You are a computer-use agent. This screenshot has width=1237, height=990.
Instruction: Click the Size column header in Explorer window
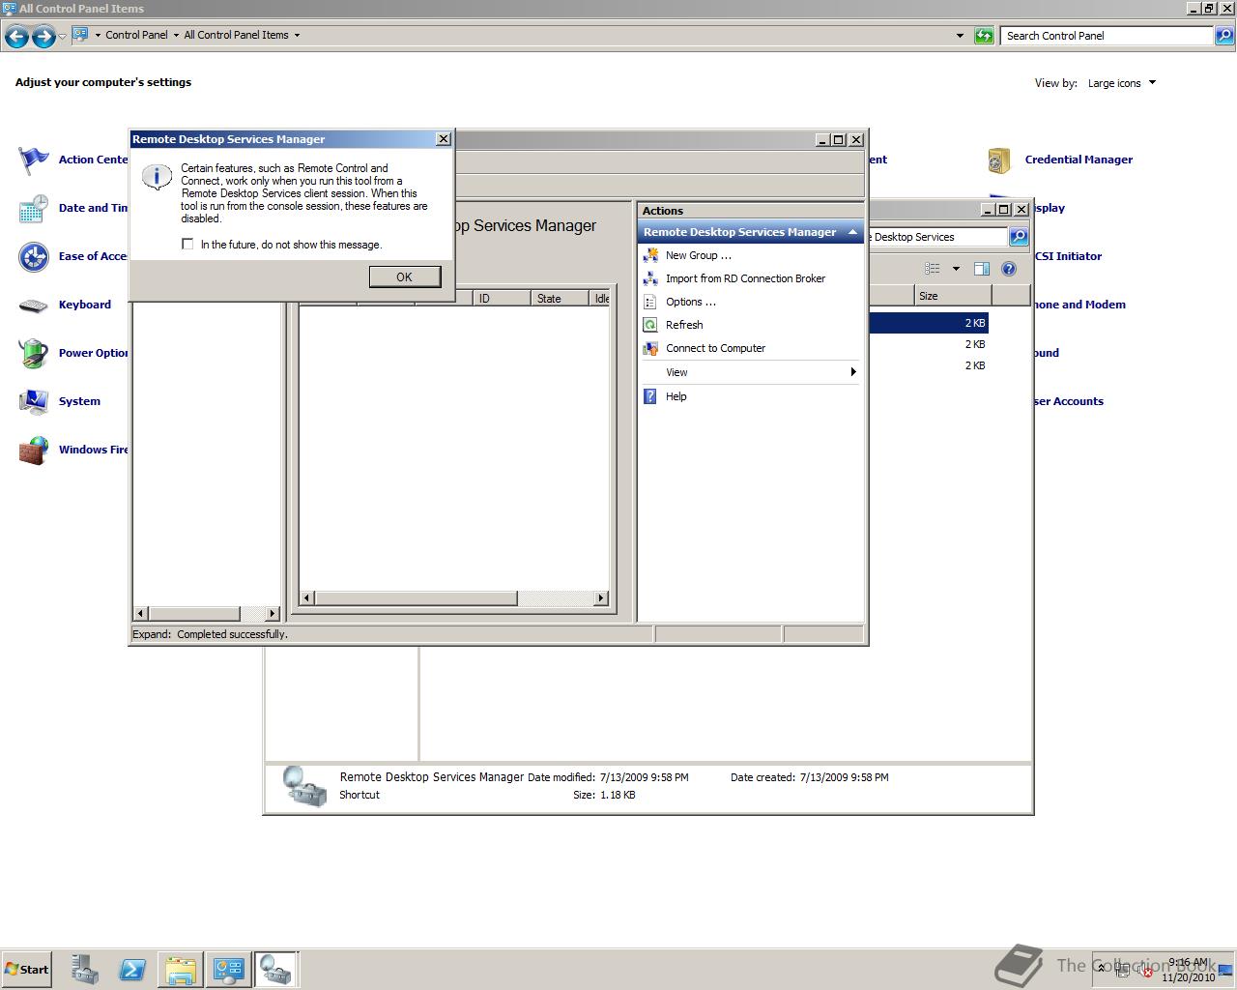953,296
